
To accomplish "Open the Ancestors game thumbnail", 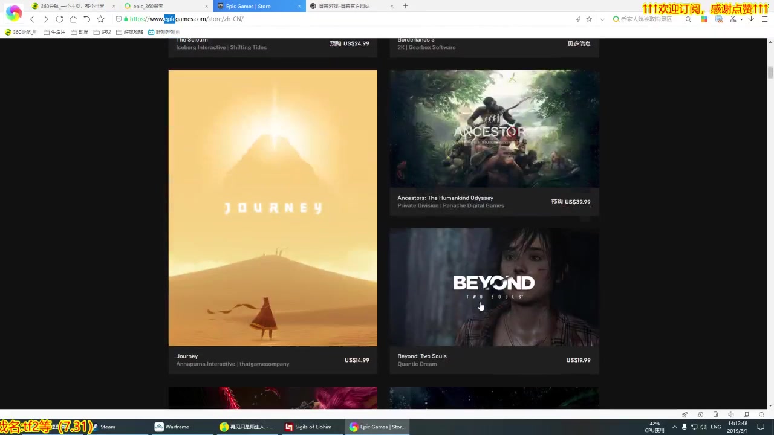I will coord(494,129).
